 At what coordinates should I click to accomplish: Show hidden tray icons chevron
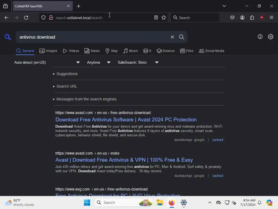point(210,202)
